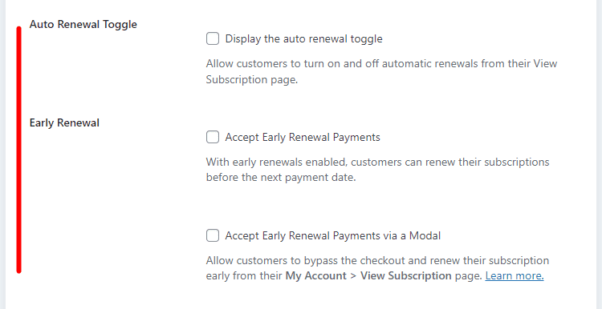
Task: Click the grey page margin at the left edge
Action: pos(2,154)
